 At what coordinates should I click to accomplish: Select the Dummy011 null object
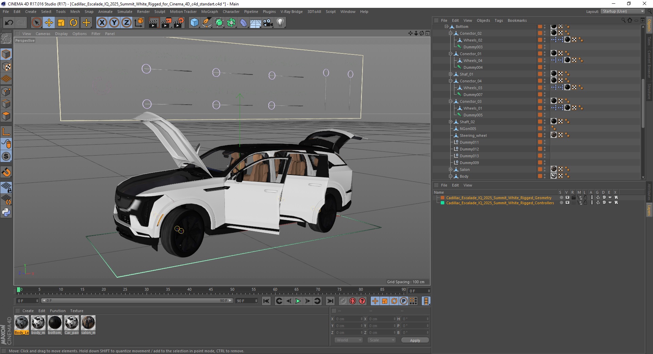click(469, 142)
